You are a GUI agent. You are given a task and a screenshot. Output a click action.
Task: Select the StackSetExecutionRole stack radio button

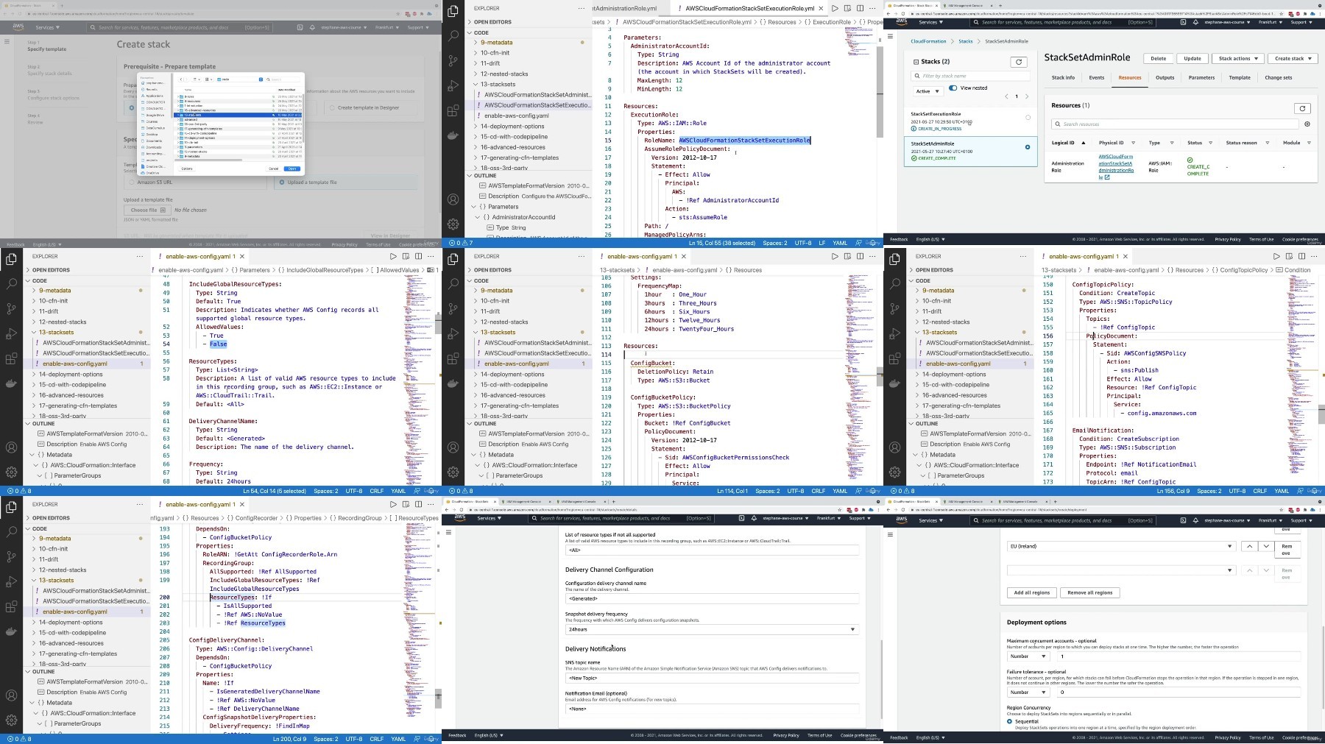pos(1028,118)
